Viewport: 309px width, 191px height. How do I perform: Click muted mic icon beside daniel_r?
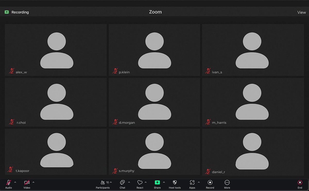(208, 171)
